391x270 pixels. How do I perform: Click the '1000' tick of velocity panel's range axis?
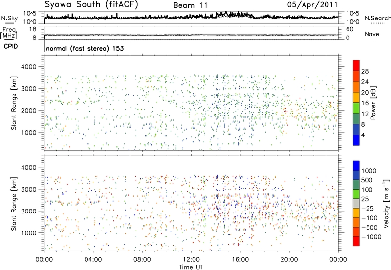[28, 233]
